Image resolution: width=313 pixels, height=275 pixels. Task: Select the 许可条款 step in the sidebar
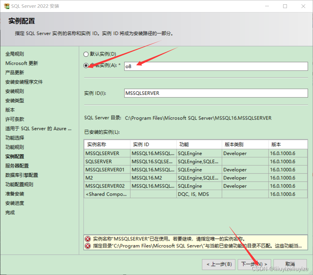[x=15, y=119]
